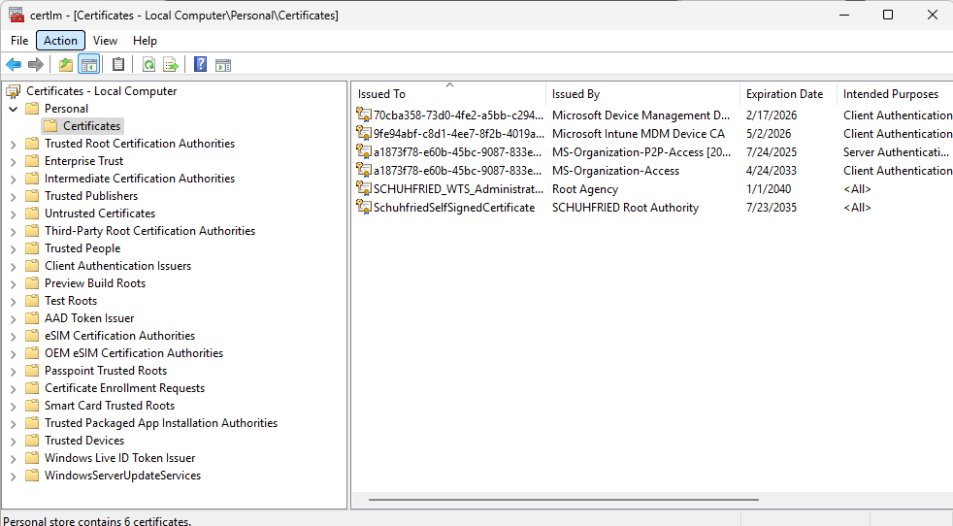Click the Refresh toolbar icon
Screen dimensions: 953x526
pyautogui.click(x=148, y=65)
